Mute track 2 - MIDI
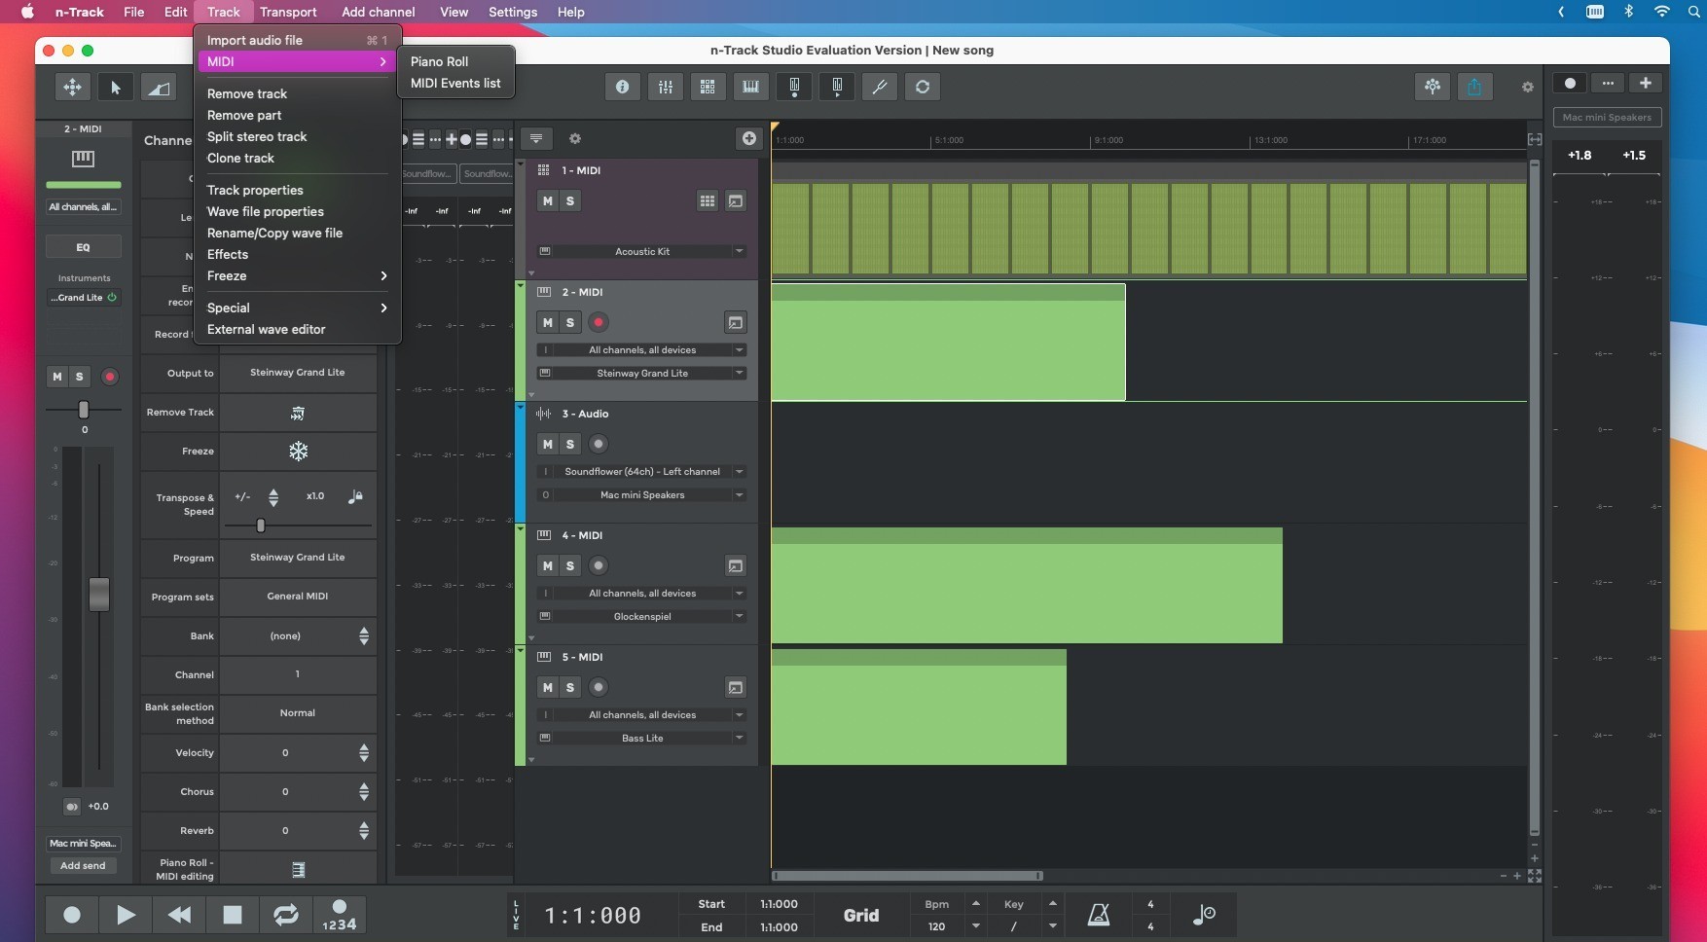The width and height of the screenshot is (1707, 942). (x=548, y=322)
